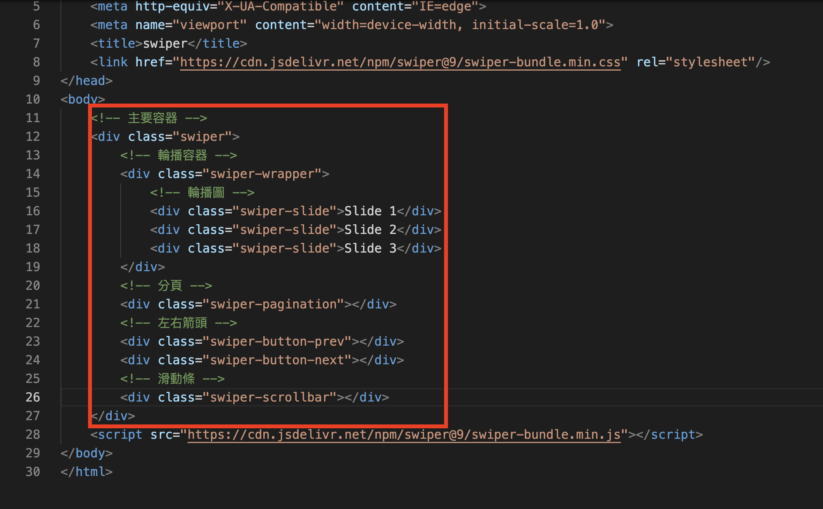Click the closing div tag on line 19

point(143,267)
